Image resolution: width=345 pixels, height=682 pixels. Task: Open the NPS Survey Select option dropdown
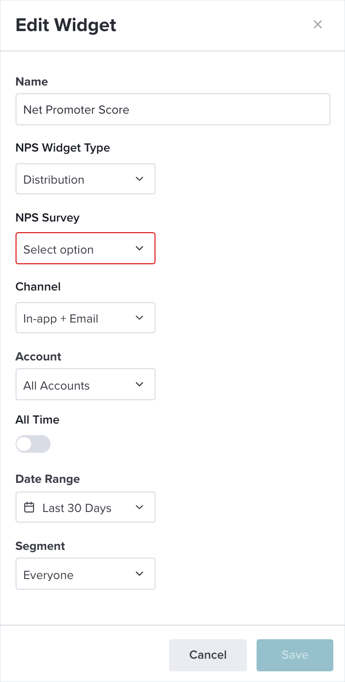click(86, 248)
